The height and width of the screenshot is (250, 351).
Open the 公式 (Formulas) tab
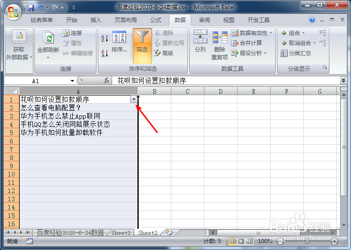click(x=156, y=20)
